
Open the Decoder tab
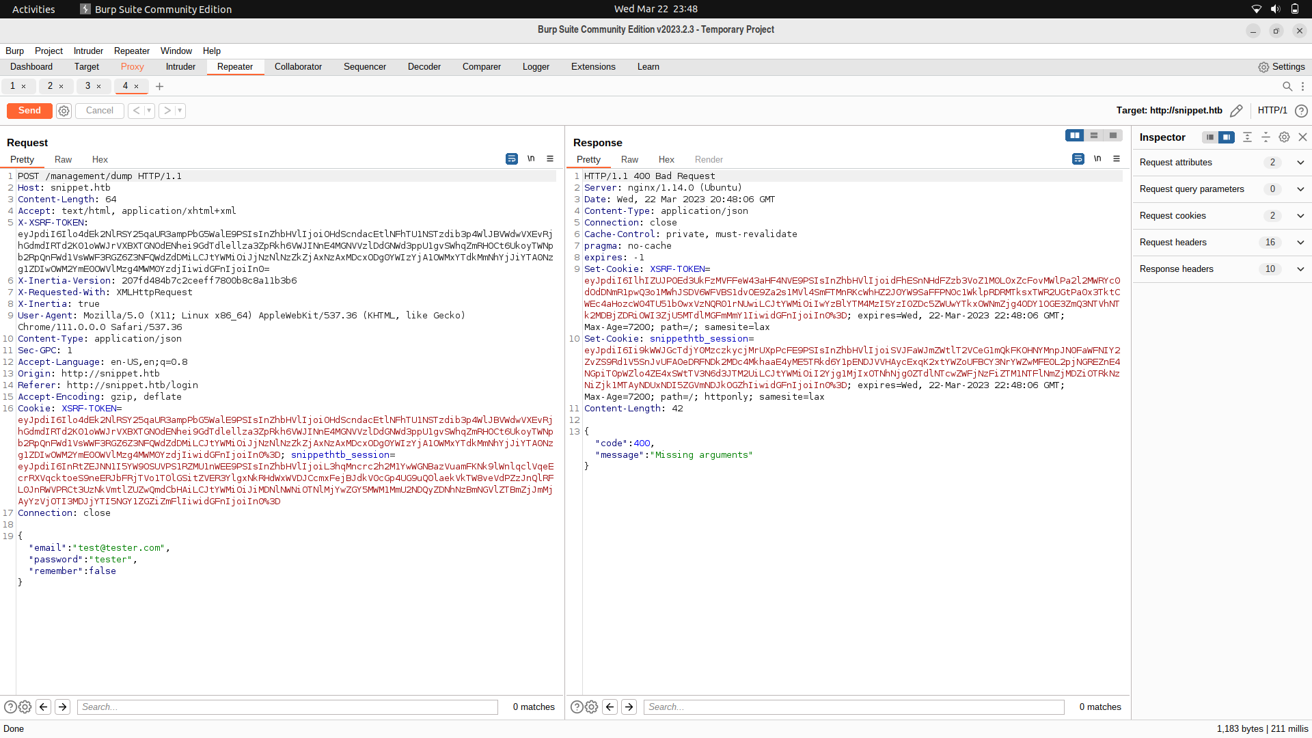click(424, 67)
